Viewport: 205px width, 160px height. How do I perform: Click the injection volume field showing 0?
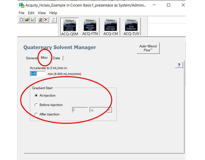click(x=80, y=110)
